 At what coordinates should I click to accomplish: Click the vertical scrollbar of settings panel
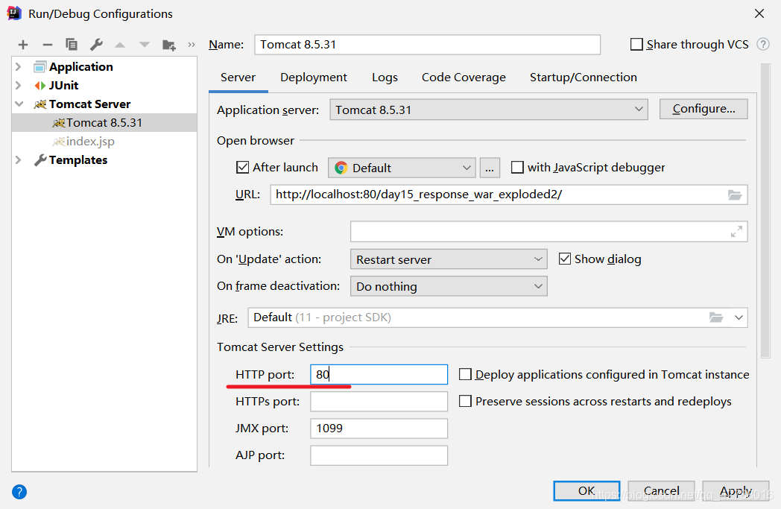(x=765, y=211)
